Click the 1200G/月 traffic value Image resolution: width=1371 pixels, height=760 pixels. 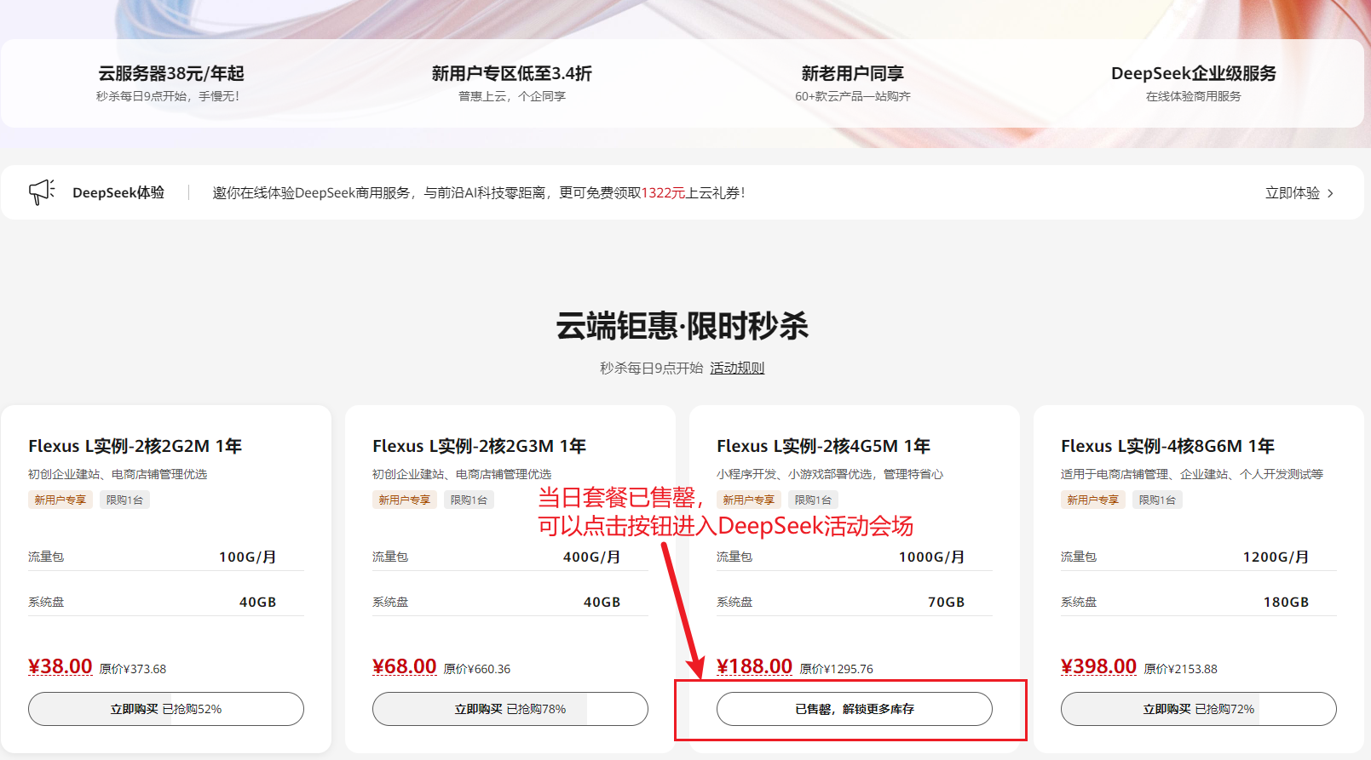1276,557
